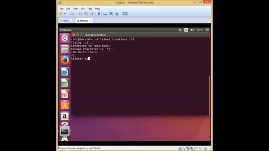The height and width of the screenshot is (151, 269).
Task: Close the Home tab
Action: coord(72,21)
